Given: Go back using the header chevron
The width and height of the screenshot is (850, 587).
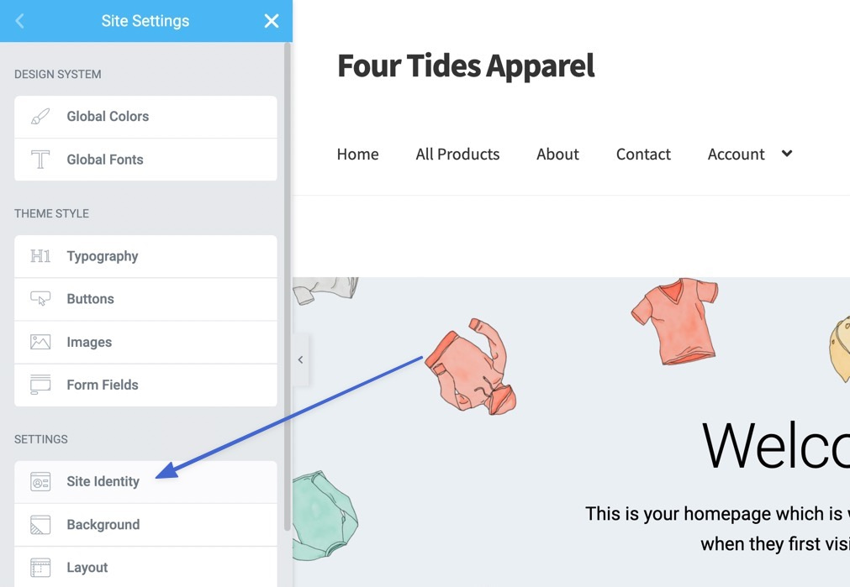Looking at the screenshot, I should [x=19, y=21].
